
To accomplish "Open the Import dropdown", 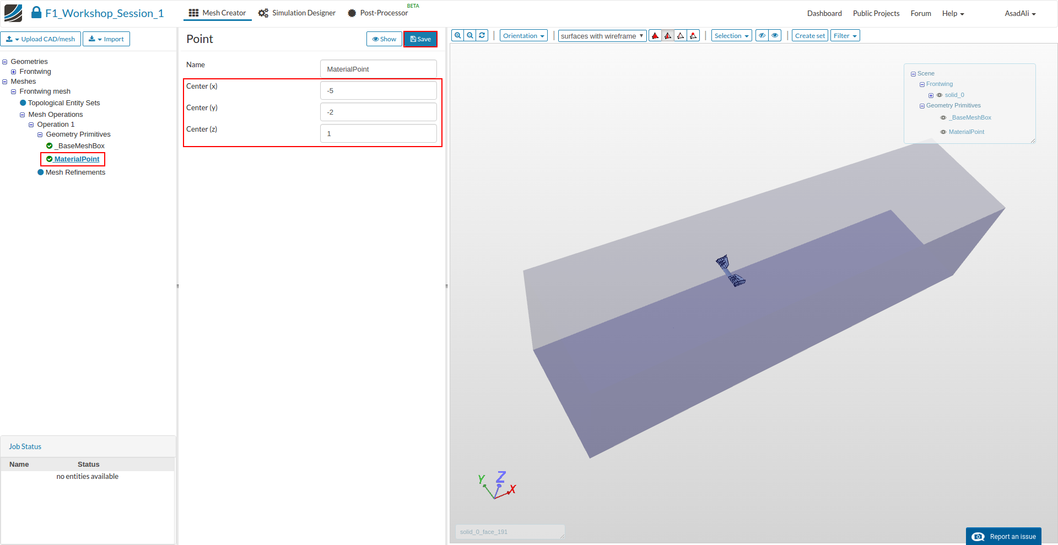I will click(106, 39).
